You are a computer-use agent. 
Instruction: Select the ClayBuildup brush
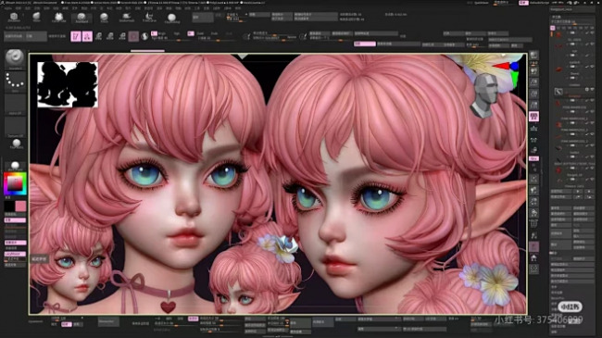pos(171,18)
